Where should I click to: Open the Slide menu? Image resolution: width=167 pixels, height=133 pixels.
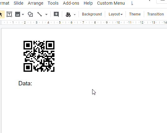click(19, 3)
